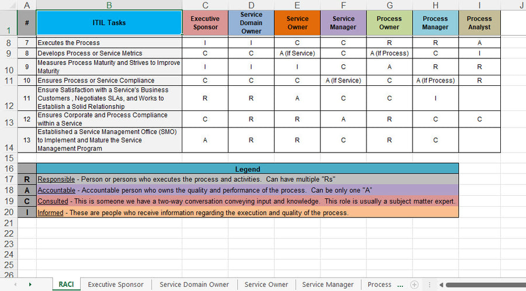Select column E header
The width and height of the screenshot is (526, 291).
(x=297, y=5)
